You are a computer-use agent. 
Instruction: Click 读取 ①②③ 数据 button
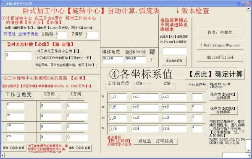click(x=80, y=148)
